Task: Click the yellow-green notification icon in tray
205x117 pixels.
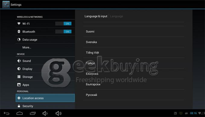Action: pyautogui.click(x=181, y=113)
